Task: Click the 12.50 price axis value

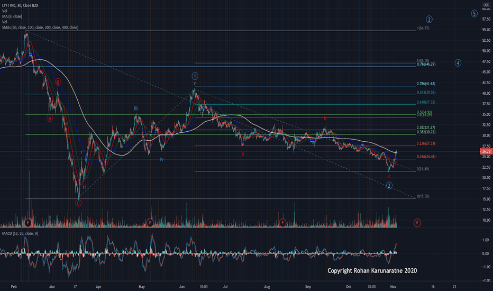Action: point(486,210)
